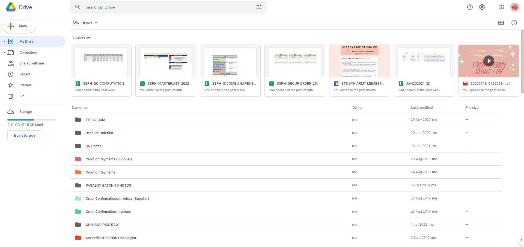This screenshot has height=247, width=524.
Task: Select the red Masterlist/Pricelist/Trackinglist folder icon
Action: click(x=78, y=238)
